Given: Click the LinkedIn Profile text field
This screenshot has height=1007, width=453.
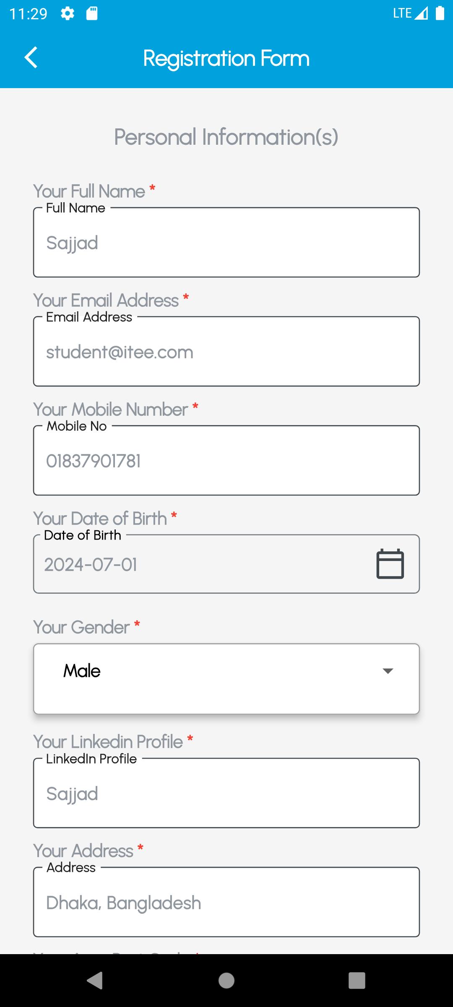Looking at the screenshot, I should pos(226,794).
